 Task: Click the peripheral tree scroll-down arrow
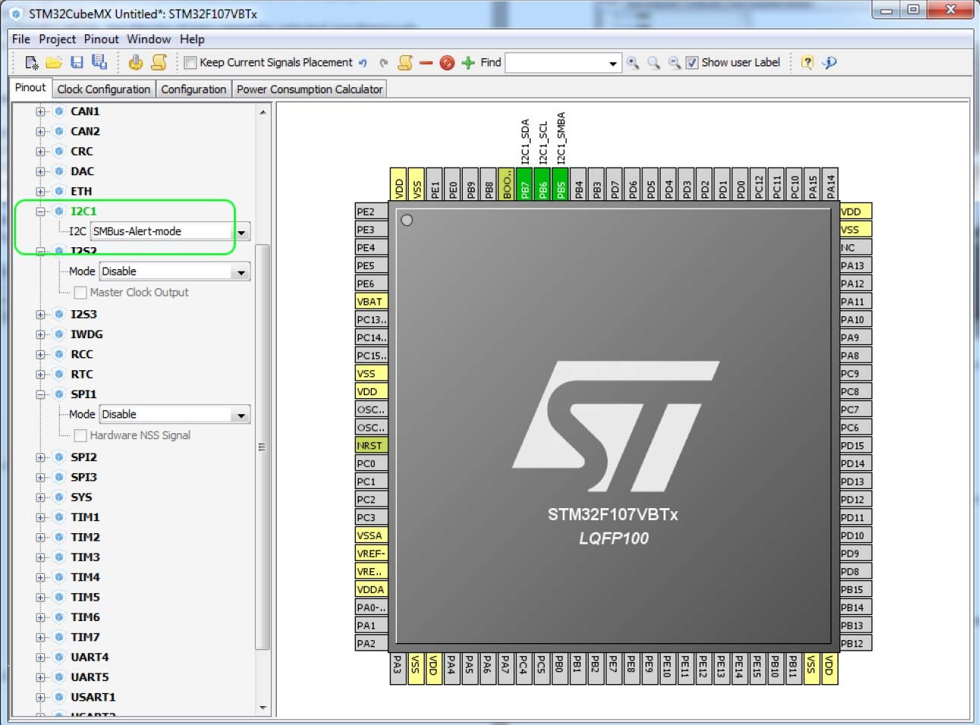coord(263,708)
